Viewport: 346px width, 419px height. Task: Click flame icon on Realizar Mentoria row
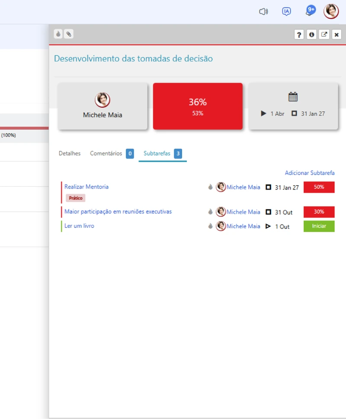211,187
